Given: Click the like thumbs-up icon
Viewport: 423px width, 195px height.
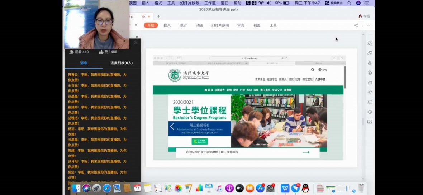Looking at the screenshot, I should [101, 52].
